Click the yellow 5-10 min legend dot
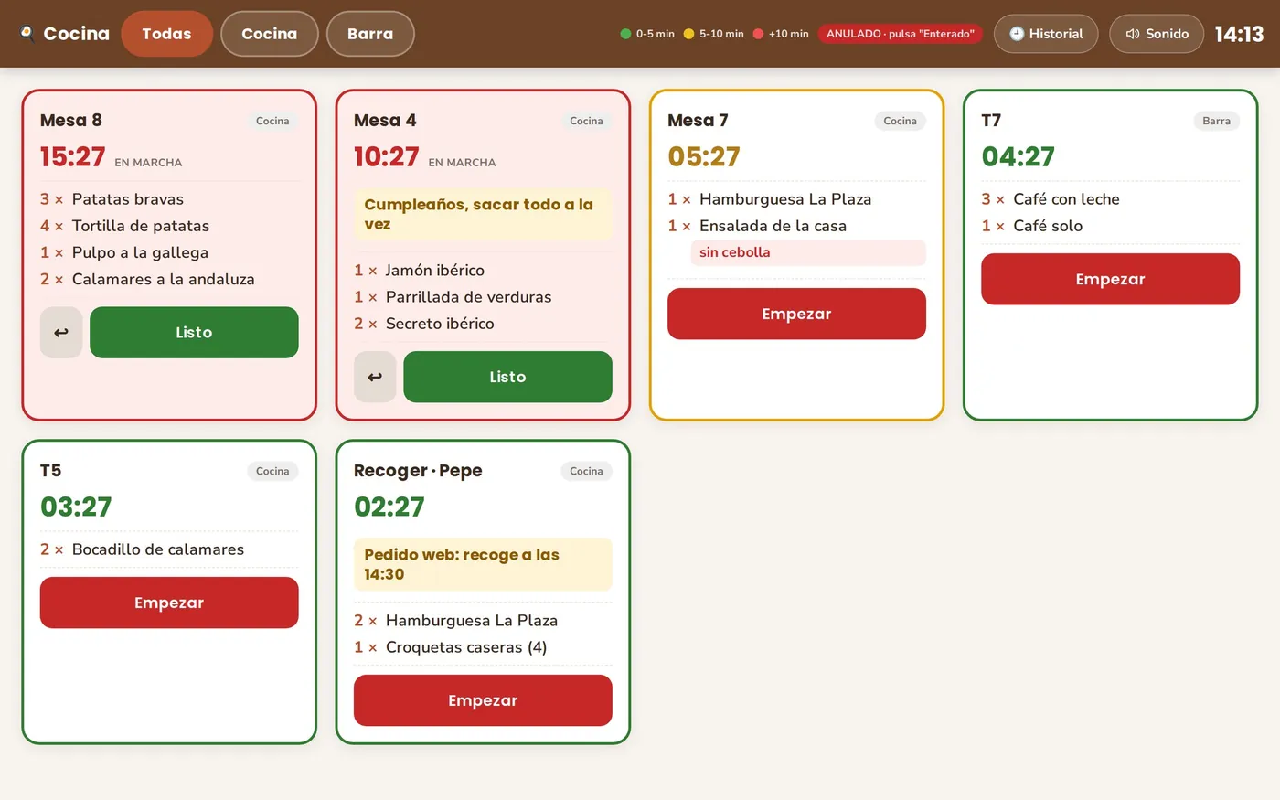This screenshot has width=1280, height=800. 689,34
